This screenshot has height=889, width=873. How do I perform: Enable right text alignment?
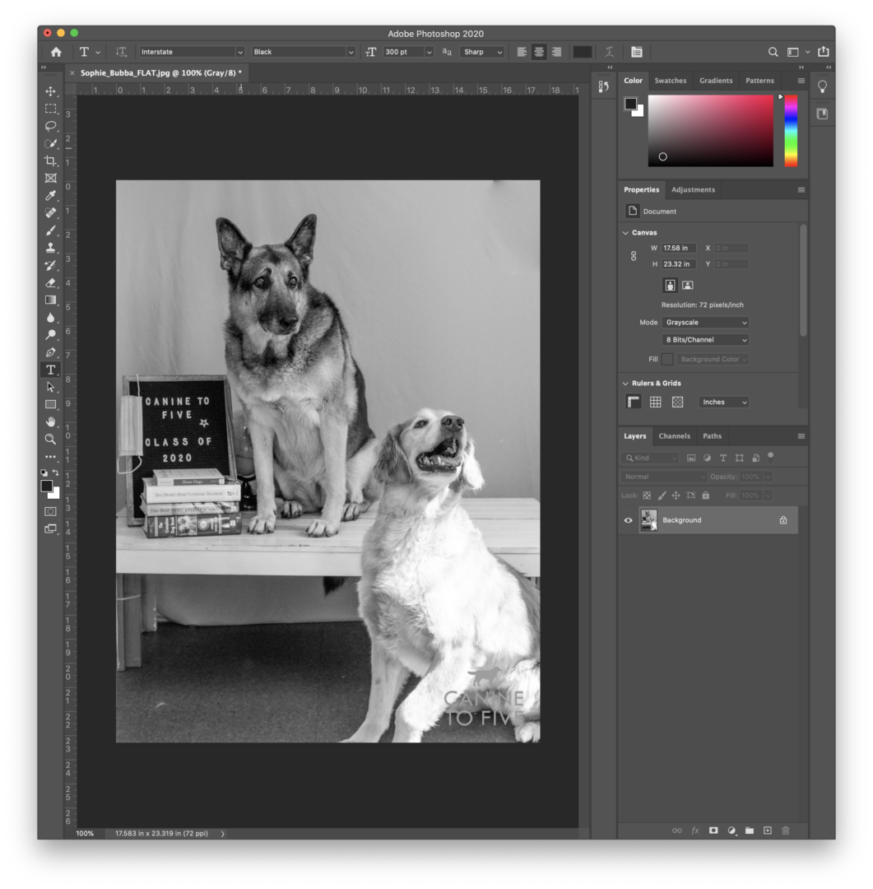click(x=555, y=51)
